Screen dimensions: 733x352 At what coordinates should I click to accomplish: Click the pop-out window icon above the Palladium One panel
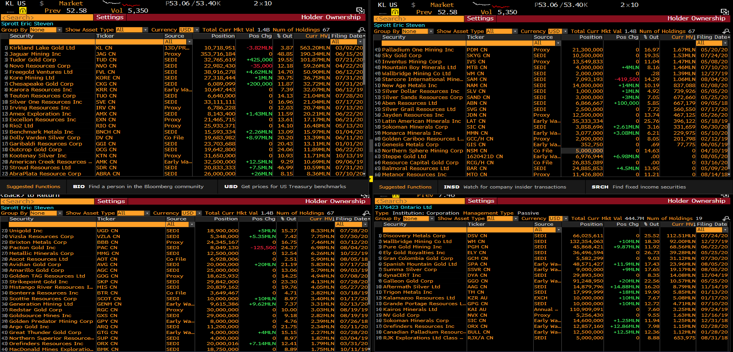725,12
